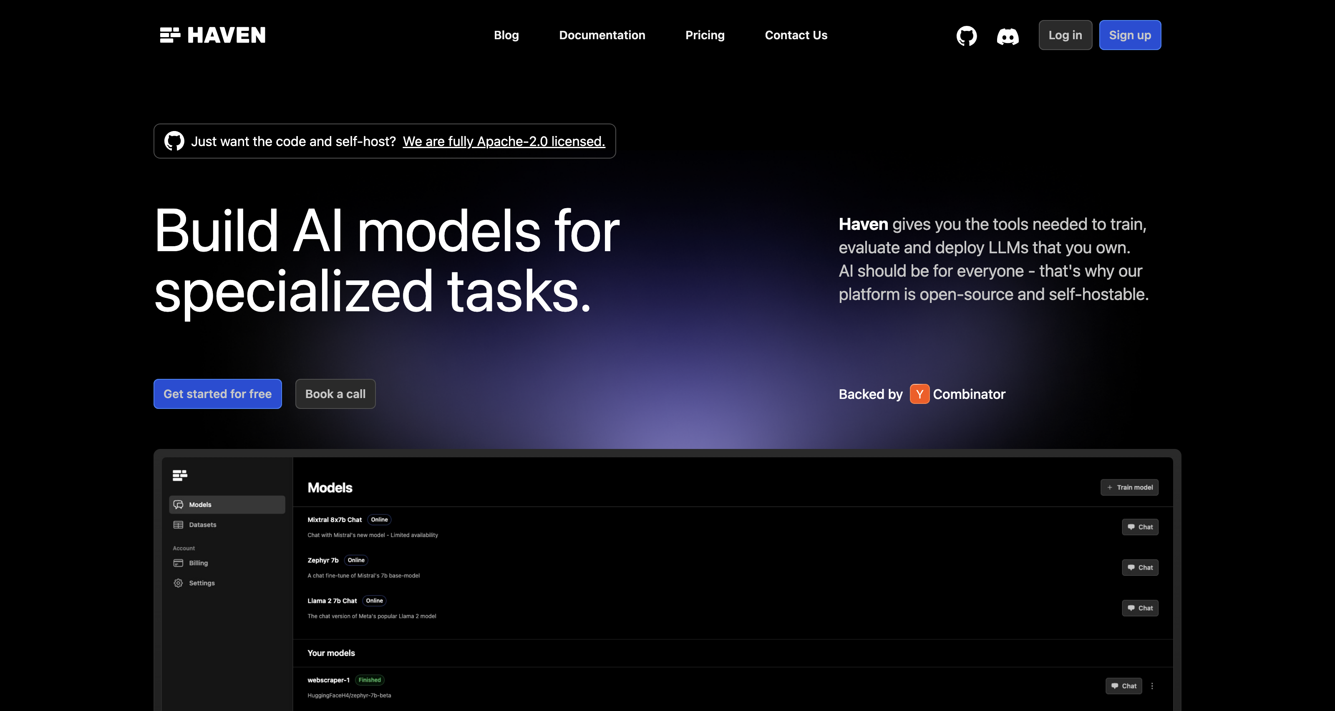This screenshot has height=711, width=1335.
Task: Click the Mixtral limited availability description
Action: (373, 535)
